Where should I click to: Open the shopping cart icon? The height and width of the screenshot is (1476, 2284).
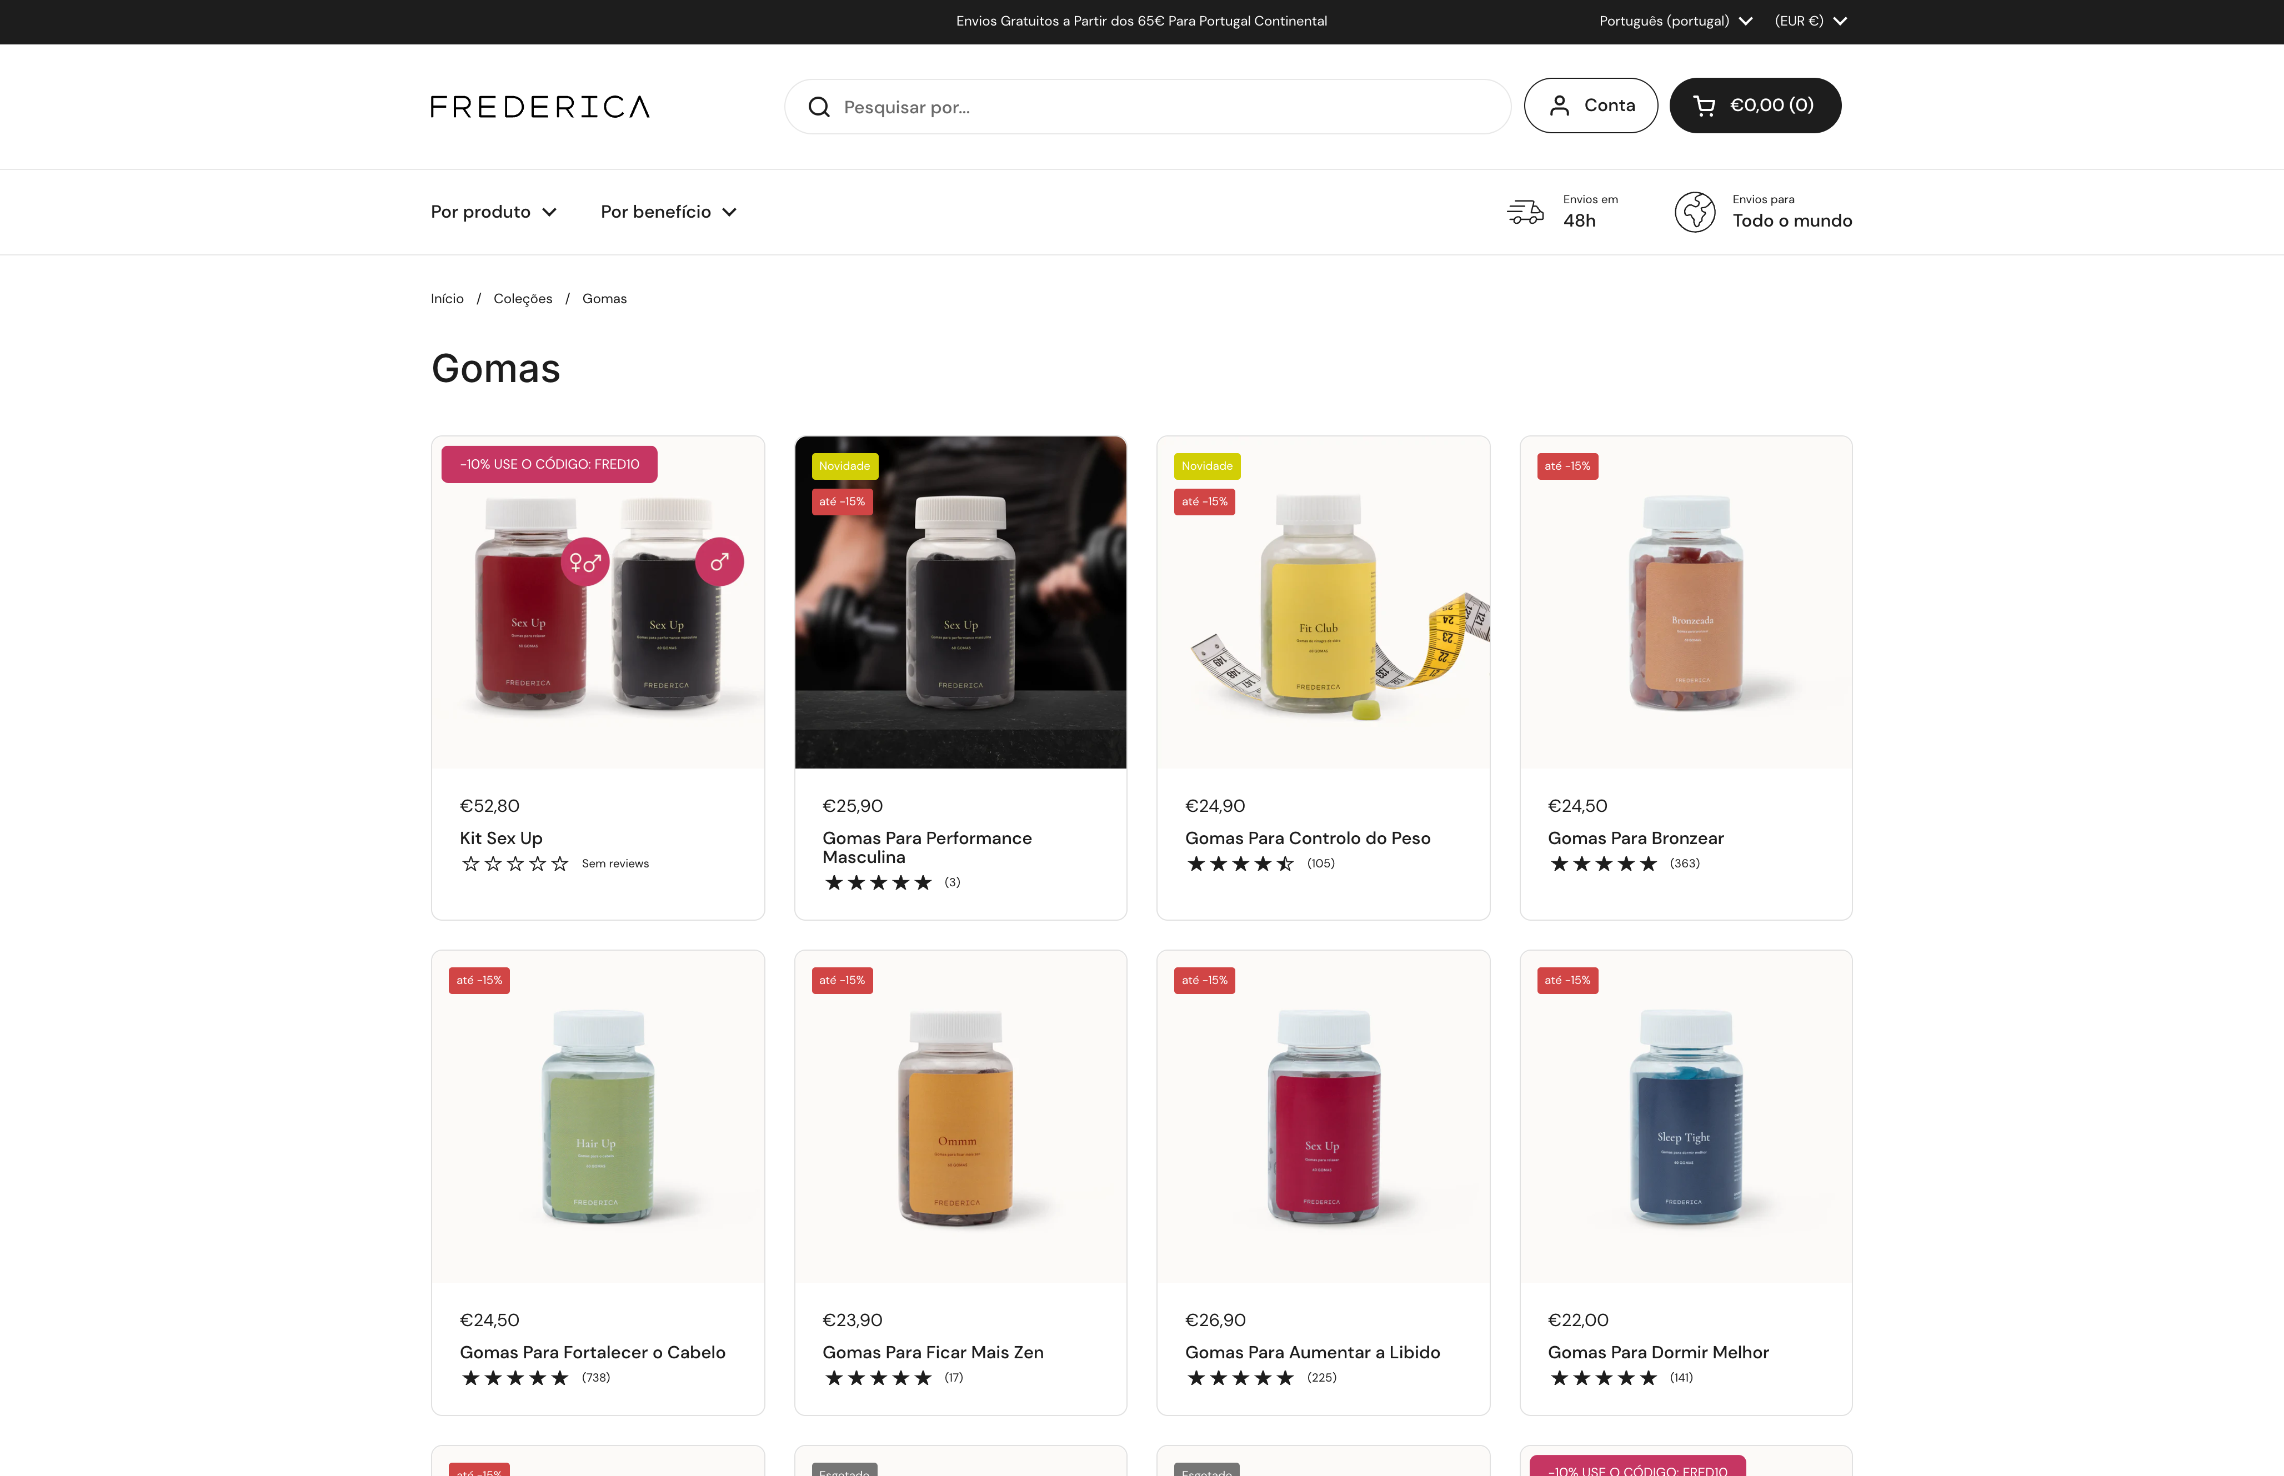click(1704, 106)
